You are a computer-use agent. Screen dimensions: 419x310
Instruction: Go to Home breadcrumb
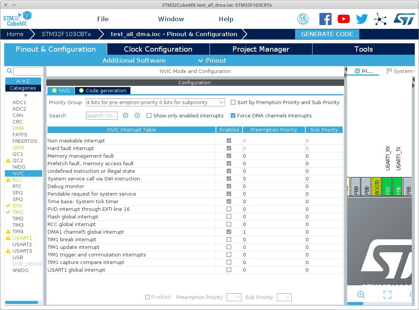[x=15, y=34]
